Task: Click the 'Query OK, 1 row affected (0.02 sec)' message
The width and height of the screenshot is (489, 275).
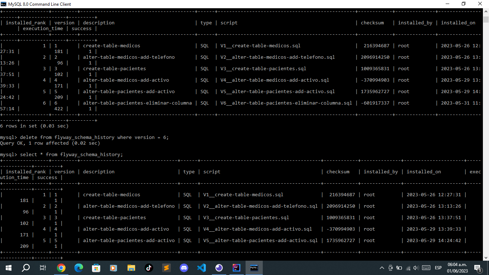Action: [50, 143]
